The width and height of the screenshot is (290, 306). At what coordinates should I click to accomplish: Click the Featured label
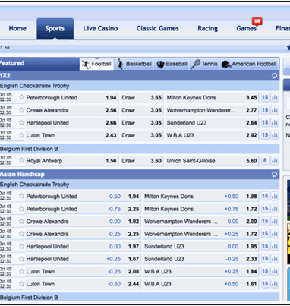click(12, 63)
